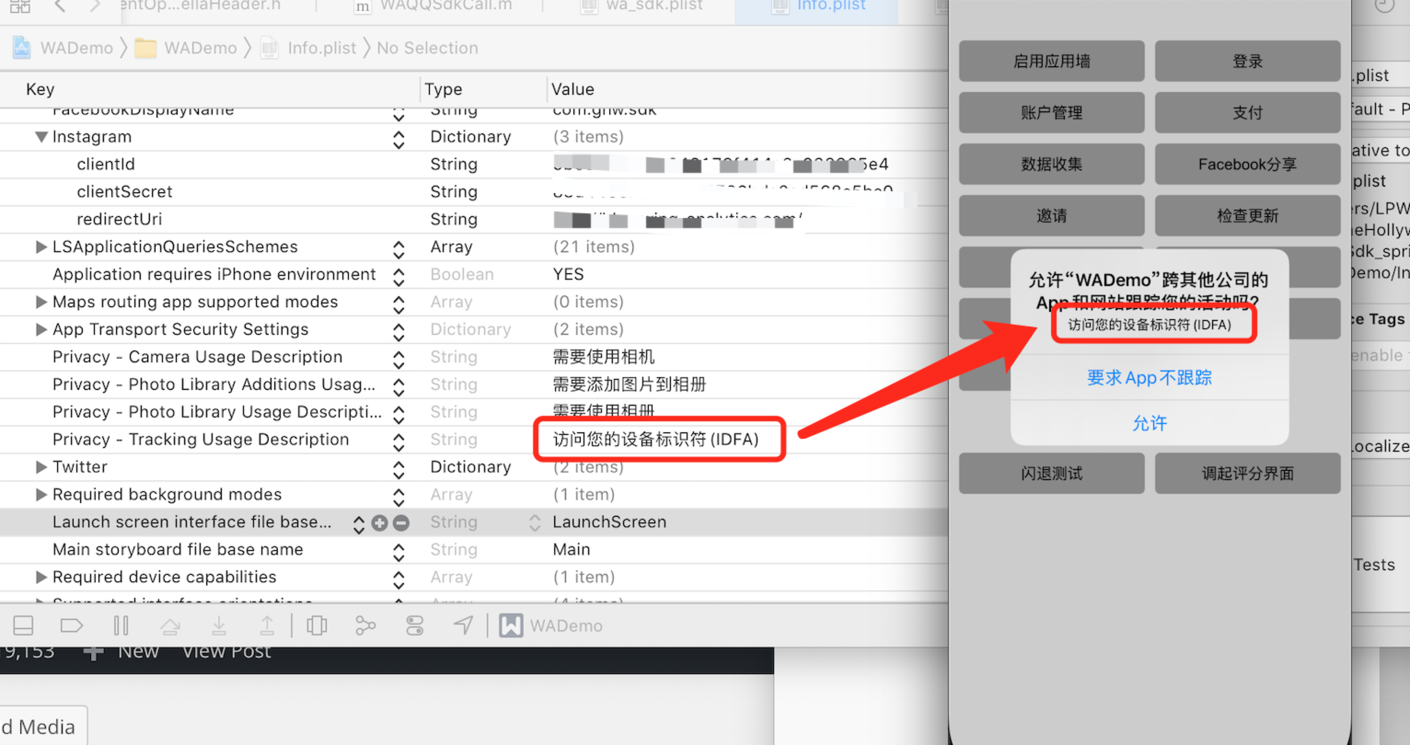This screenshot has height=745, width=1410.
Task: Click the Simulate Location arrow icon
Action: (x=463, y=625)
